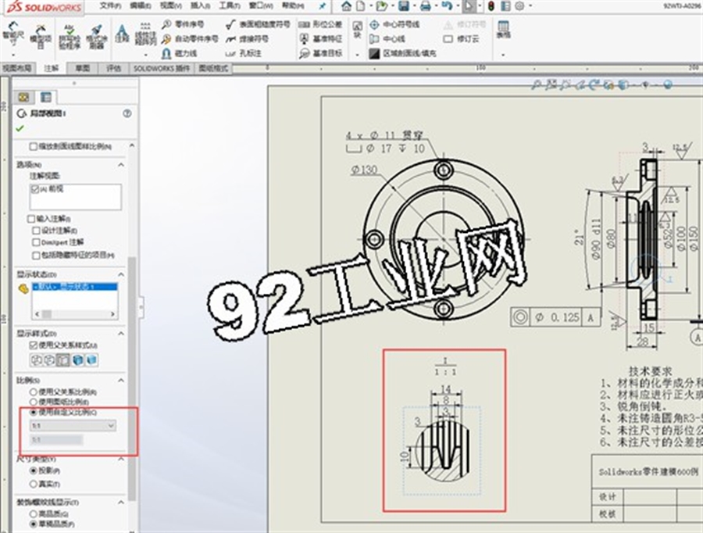Viewport: 703px width, 533px height.
Task: Toggle scale hatch pattern checkbox (缩放剖面线图样比例)
Action: click(x=33, y=147)
